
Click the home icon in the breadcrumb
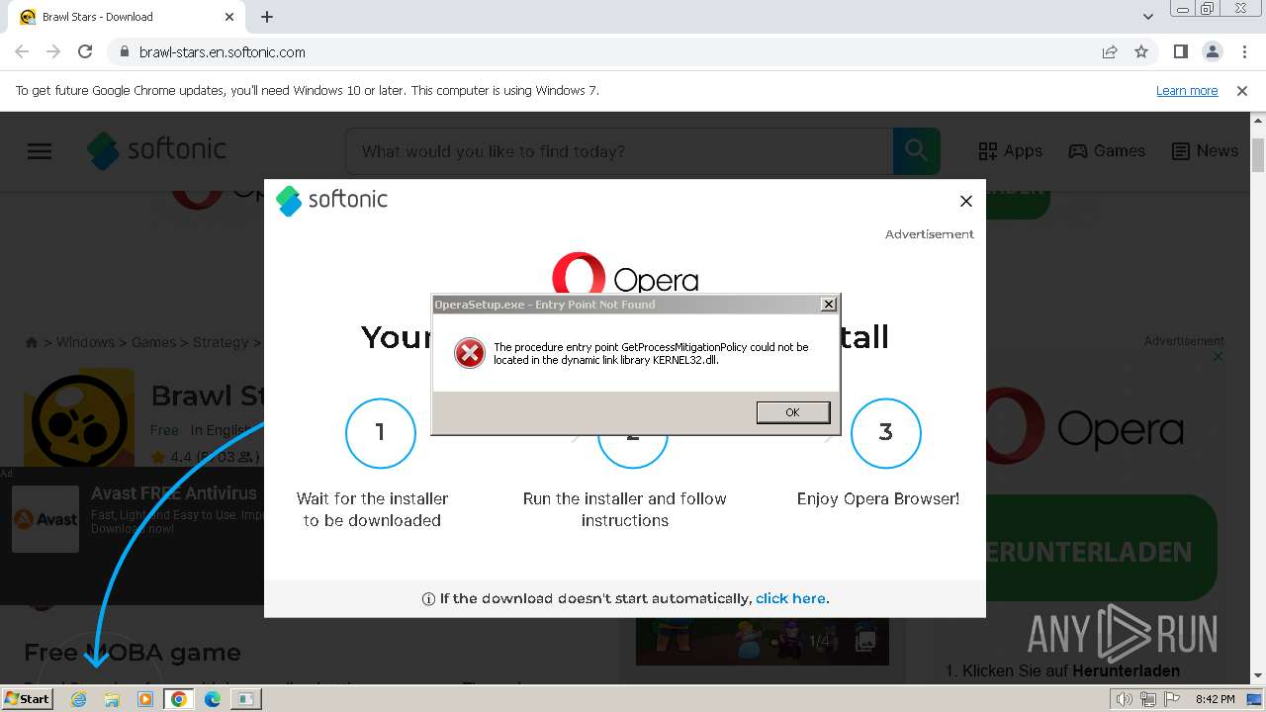[x=31, y=342]
